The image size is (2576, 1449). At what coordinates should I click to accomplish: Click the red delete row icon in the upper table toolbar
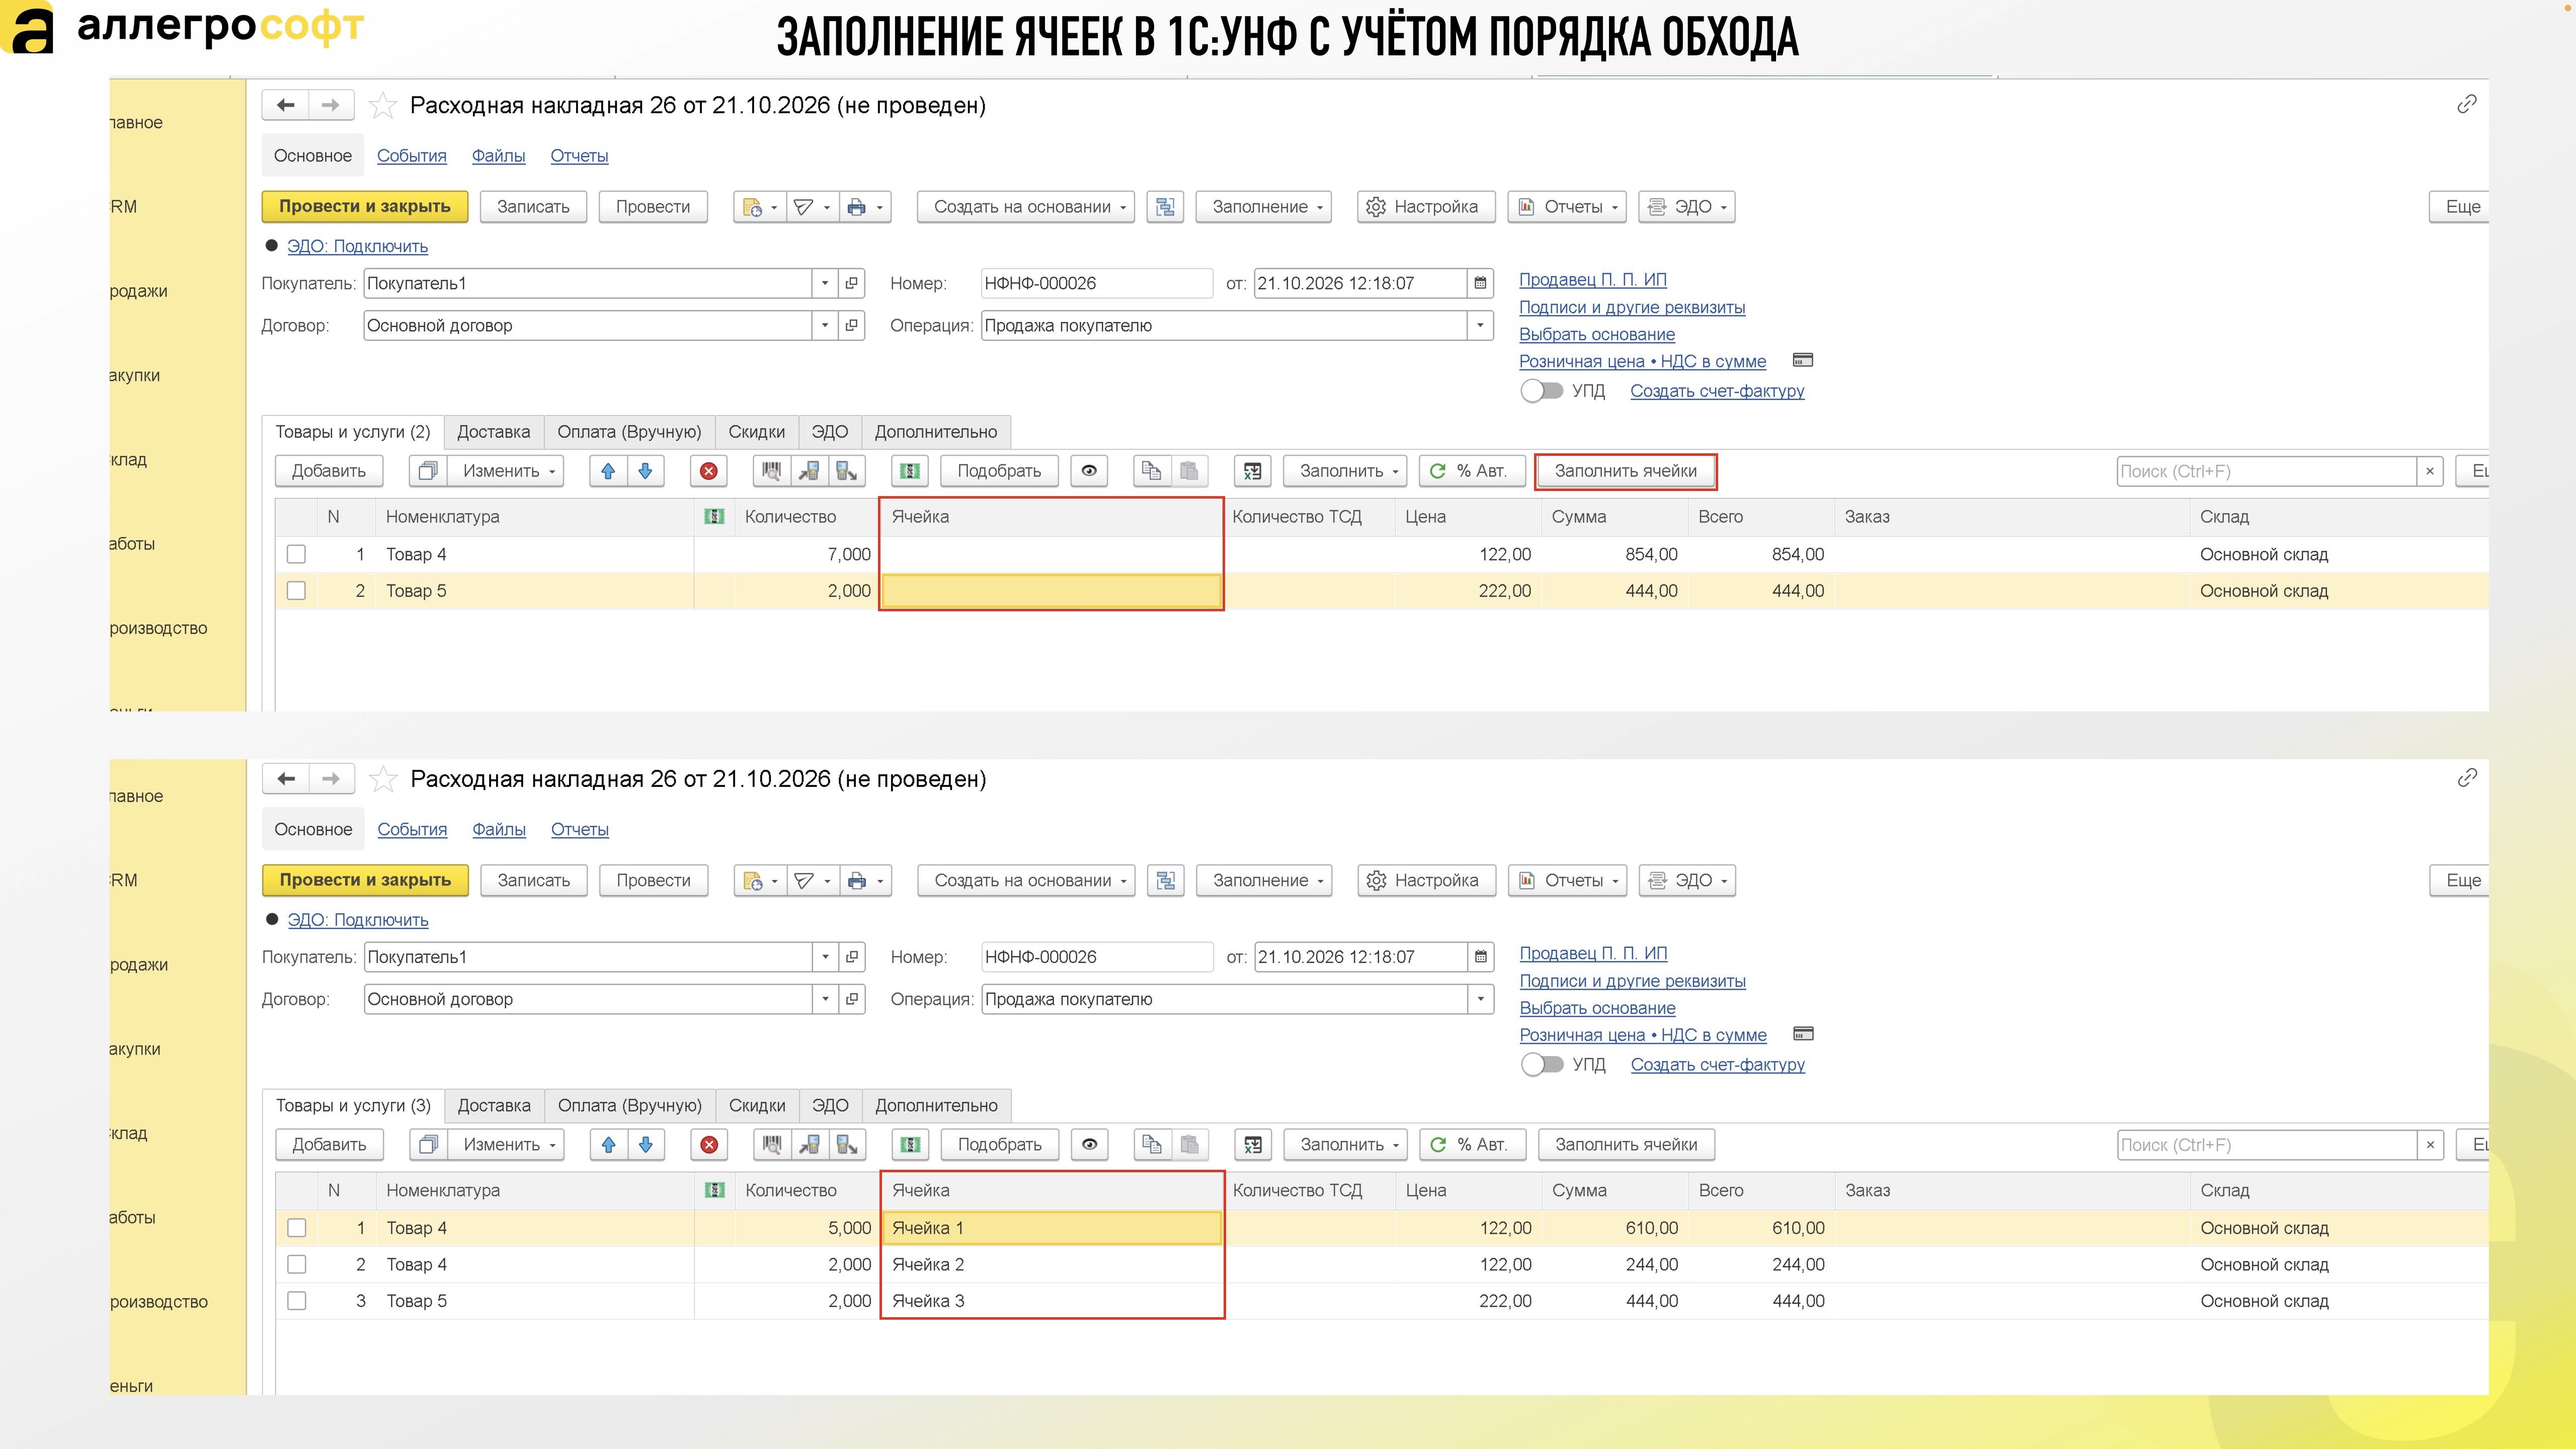(709, 471)
